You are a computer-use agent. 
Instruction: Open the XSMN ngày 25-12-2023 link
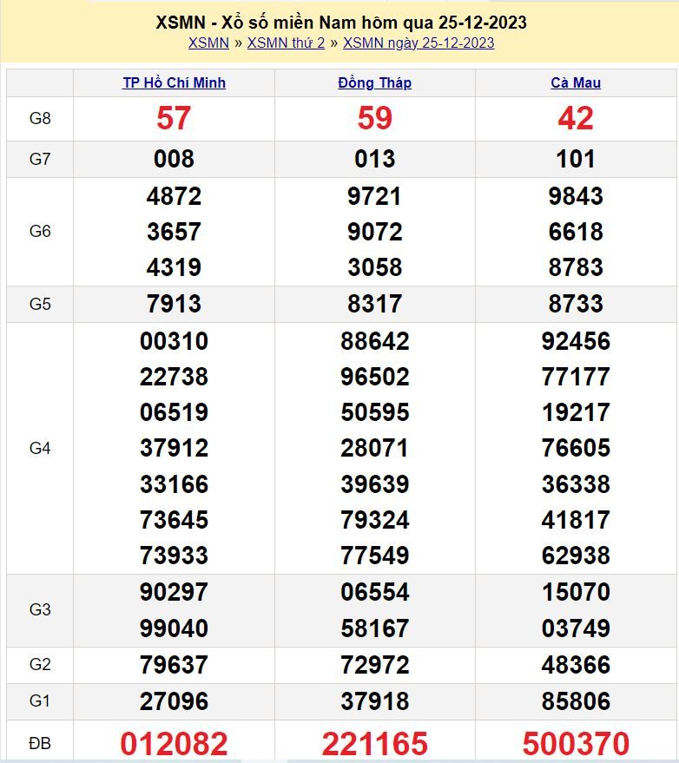coord(419,43)
